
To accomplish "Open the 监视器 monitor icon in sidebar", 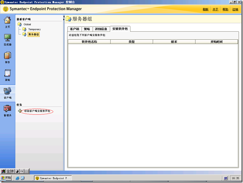I will pos(8,38).
